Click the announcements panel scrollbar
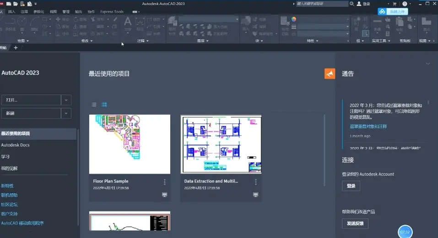Viewport: 438px width, 238px height. coord(428,103)
